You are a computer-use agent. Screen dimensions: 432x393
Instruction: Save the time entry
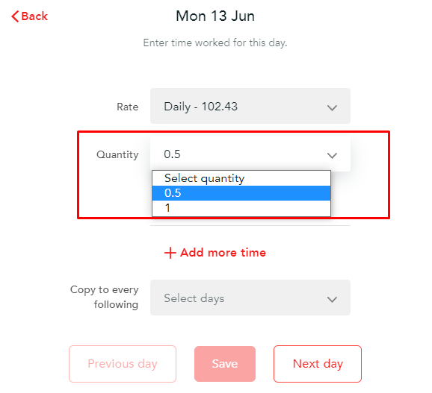[x=225, y=364]
